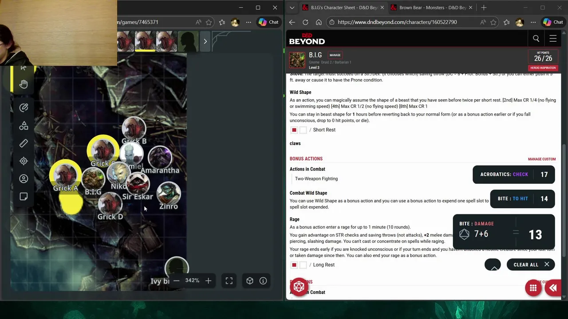The height and width of the screenshot is (319, 568).
Task: Zoom out the map with minus button
Action: [176, 280]
